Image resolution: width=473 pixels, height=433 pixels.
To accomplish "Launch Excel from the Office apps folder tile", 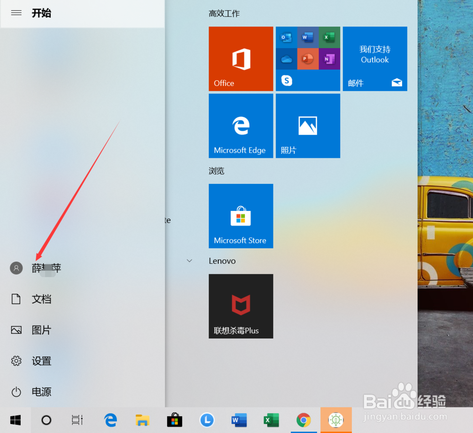I will click(329, 37).
